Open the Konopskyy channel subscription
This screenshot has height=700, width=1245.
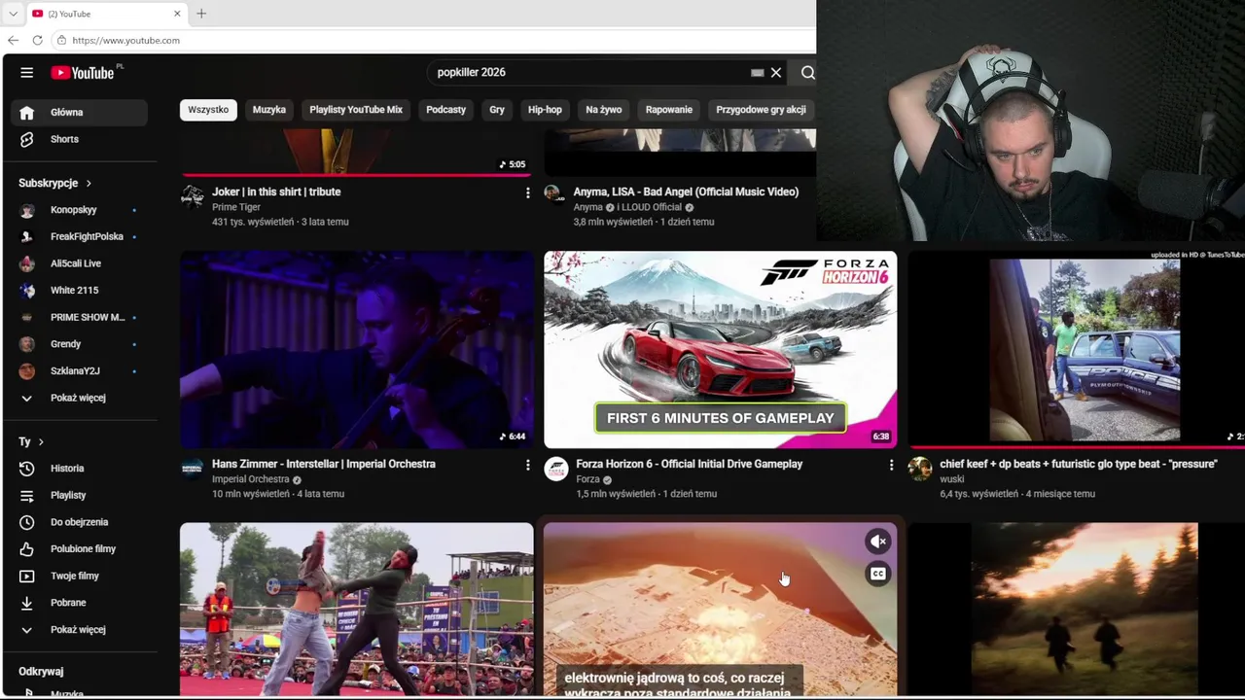point(80,210)
